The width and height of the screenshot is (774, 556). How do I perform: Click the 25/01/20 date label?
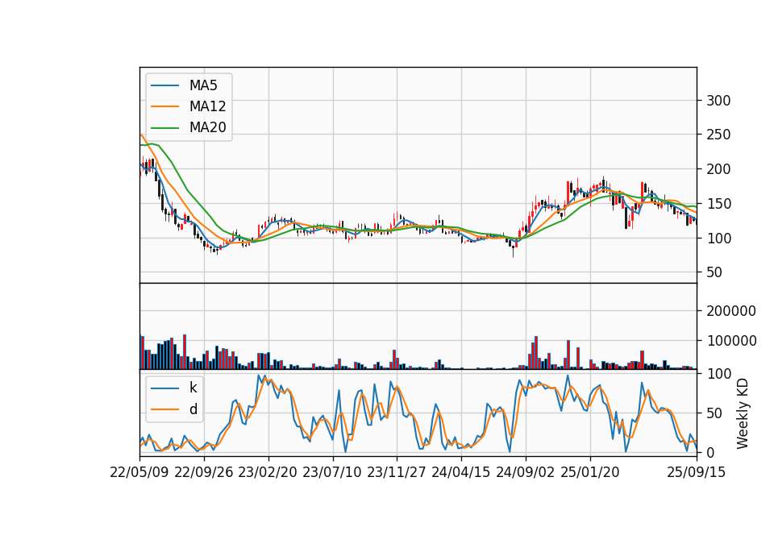(590, 473)
